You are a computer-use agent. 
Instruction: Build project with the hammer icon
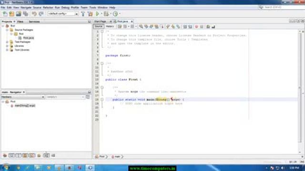83,14
